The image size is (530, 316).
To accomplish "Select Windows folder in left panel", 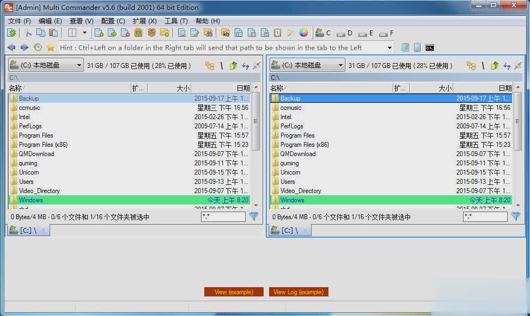I will pyautogui.click(x=130, y=200).
